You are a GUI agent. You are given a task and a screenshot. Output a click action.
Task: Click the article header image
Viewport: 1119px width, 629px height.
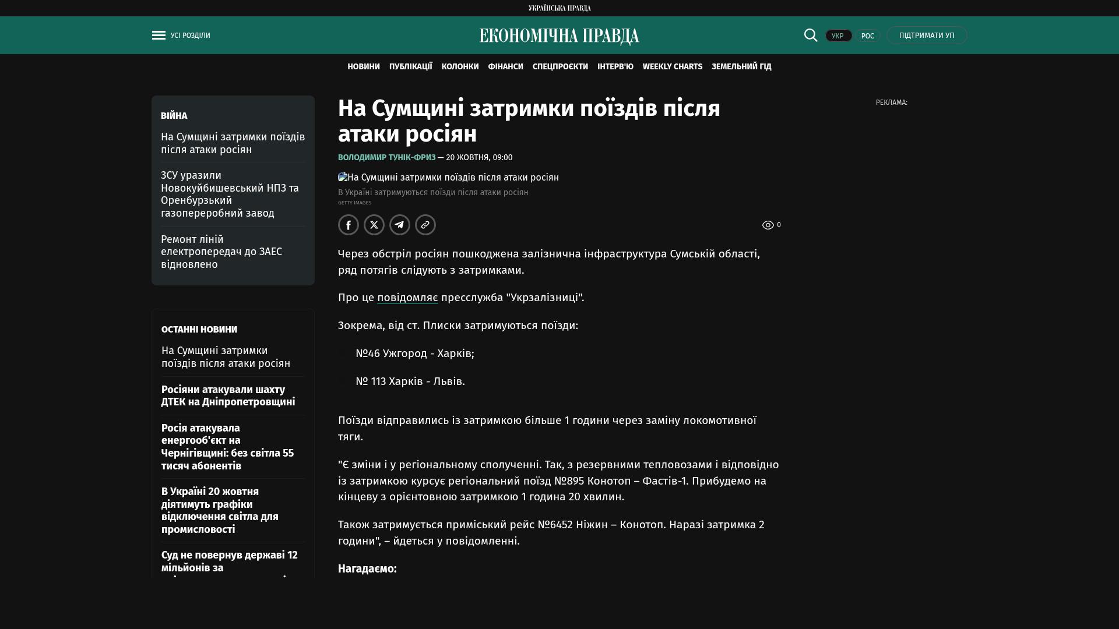click(448, 177)
